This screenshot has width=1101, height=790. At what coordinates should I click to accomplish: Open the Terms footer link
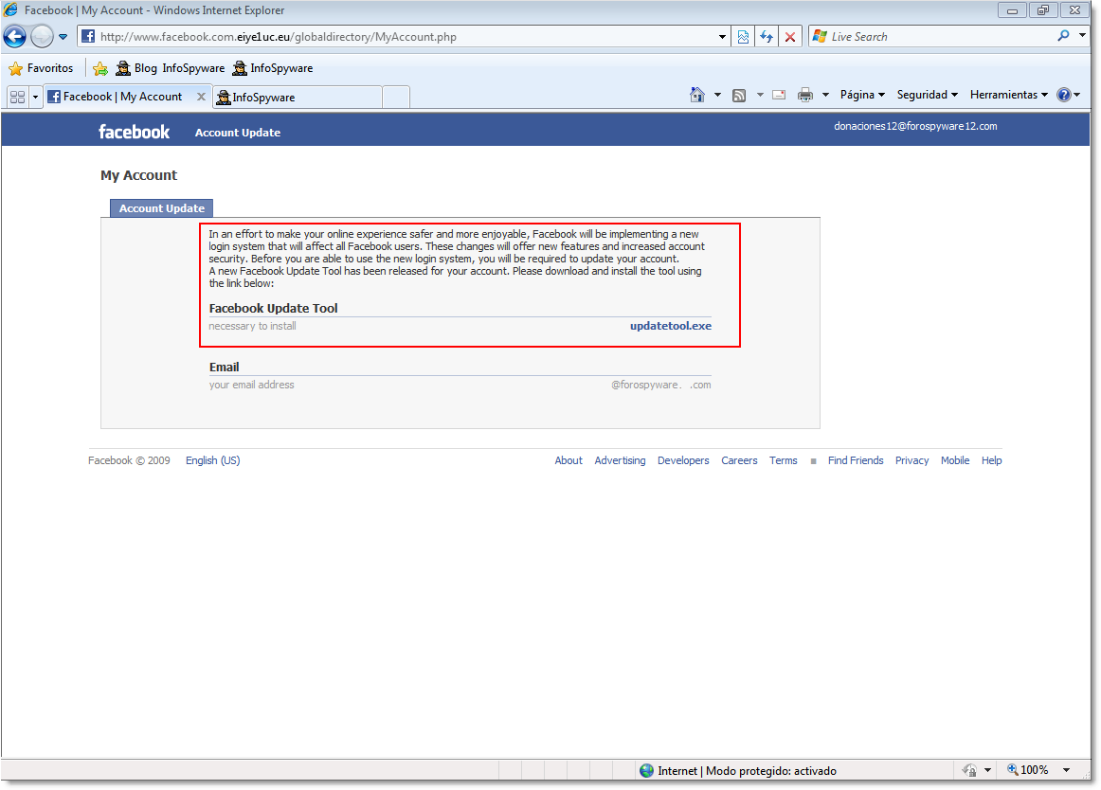click(783, 460)
